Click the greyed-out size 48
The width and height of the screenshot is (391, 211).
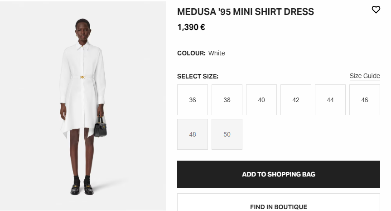(x=193, y=134)
